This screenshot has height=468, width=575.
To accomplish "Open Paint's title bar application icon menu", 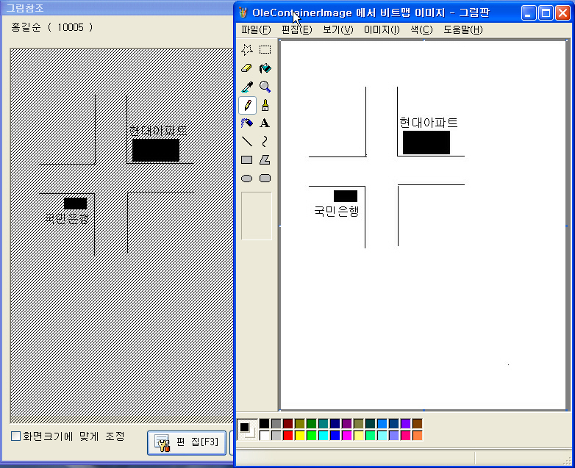I will [x=243, y=12].
